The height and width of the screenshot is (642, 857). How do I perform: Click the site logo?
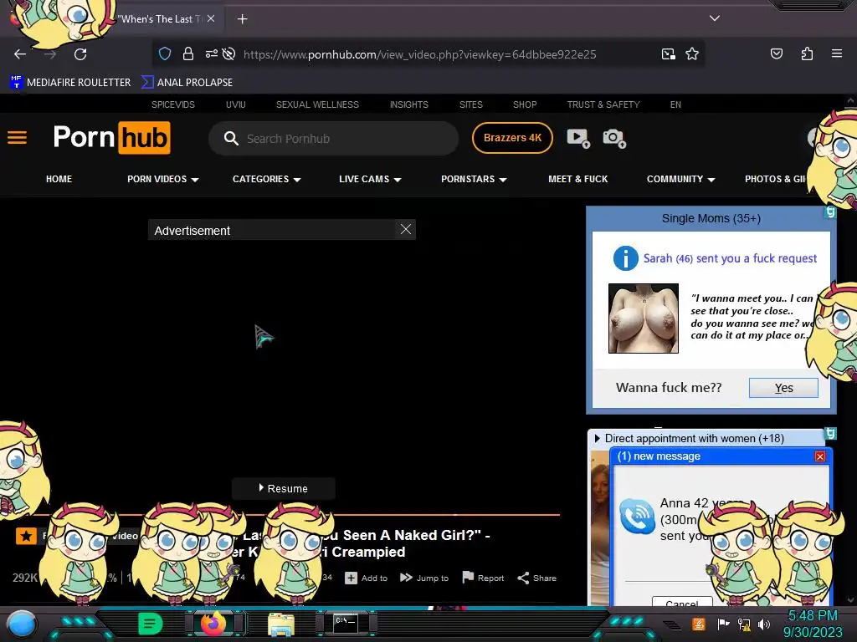click(111, 138)
